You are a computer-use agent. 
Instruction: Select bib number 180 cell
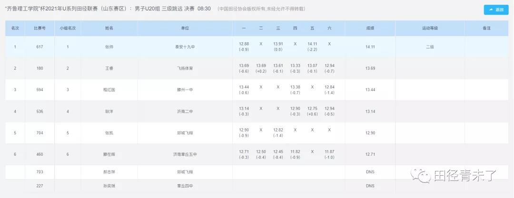point(40,68)
